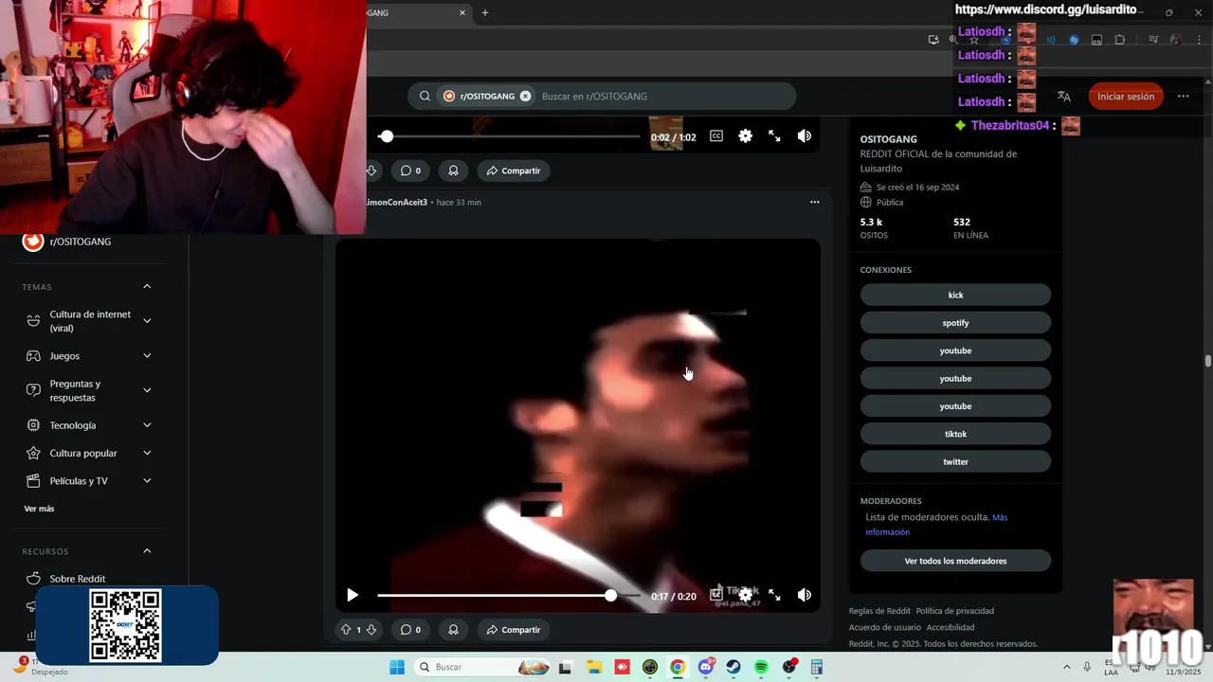This screenshot has width=1213, height=682.
Task: Open Reglas de Reddit footer link
Action: pos(879,611)
